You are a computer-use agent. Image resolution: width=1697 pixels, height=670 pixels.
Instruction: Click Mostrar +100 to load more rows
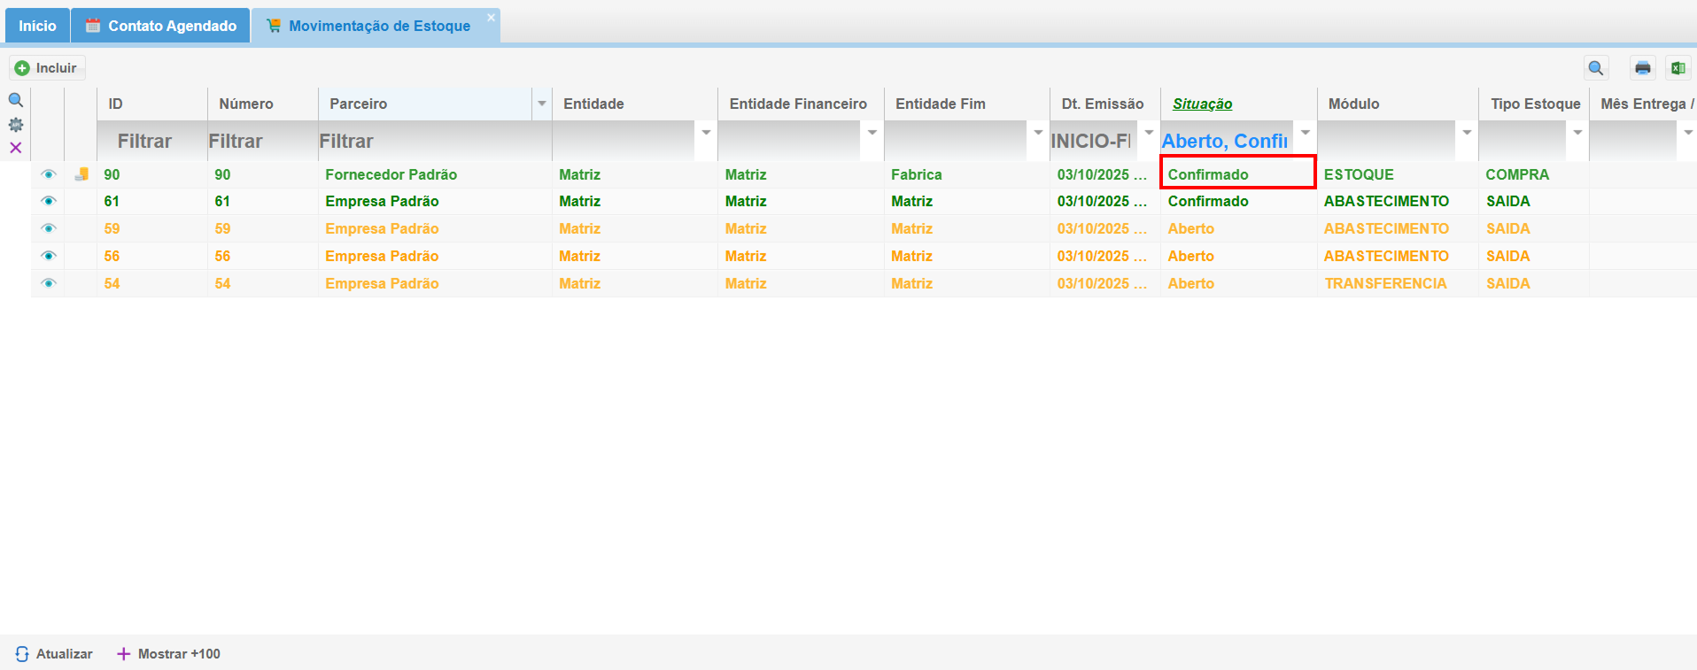click(x=169, y=654)
